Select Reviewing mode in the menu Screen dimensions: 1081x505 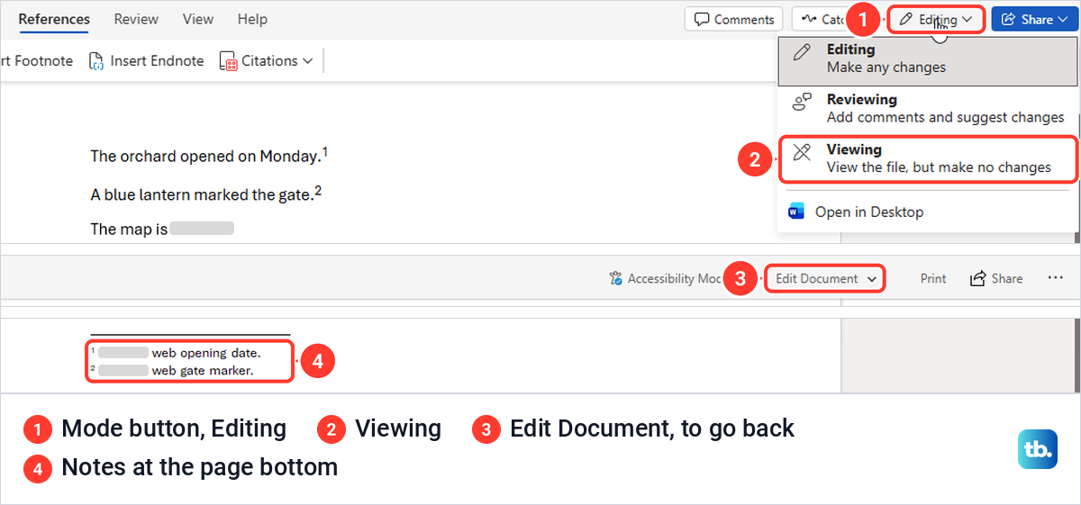pyautogui.click(x=926, y=108)
